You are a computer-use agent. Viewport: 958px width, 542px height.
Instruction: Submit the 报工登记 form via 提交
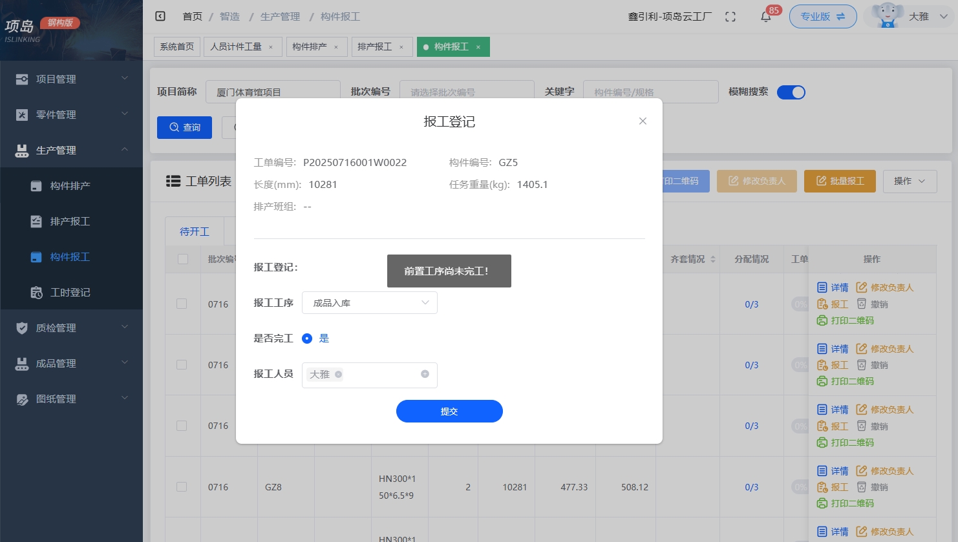[449, 411]
